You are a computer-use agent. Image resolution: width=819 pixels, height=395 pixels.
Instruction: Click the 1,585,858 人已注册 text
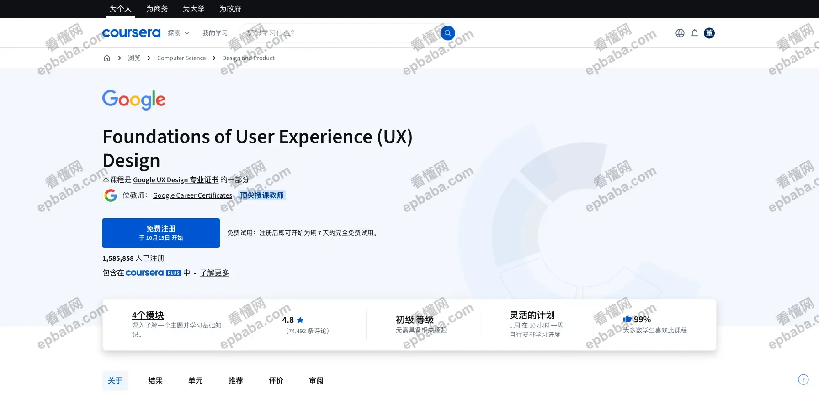pyautogui.click(x=133, y=258)
